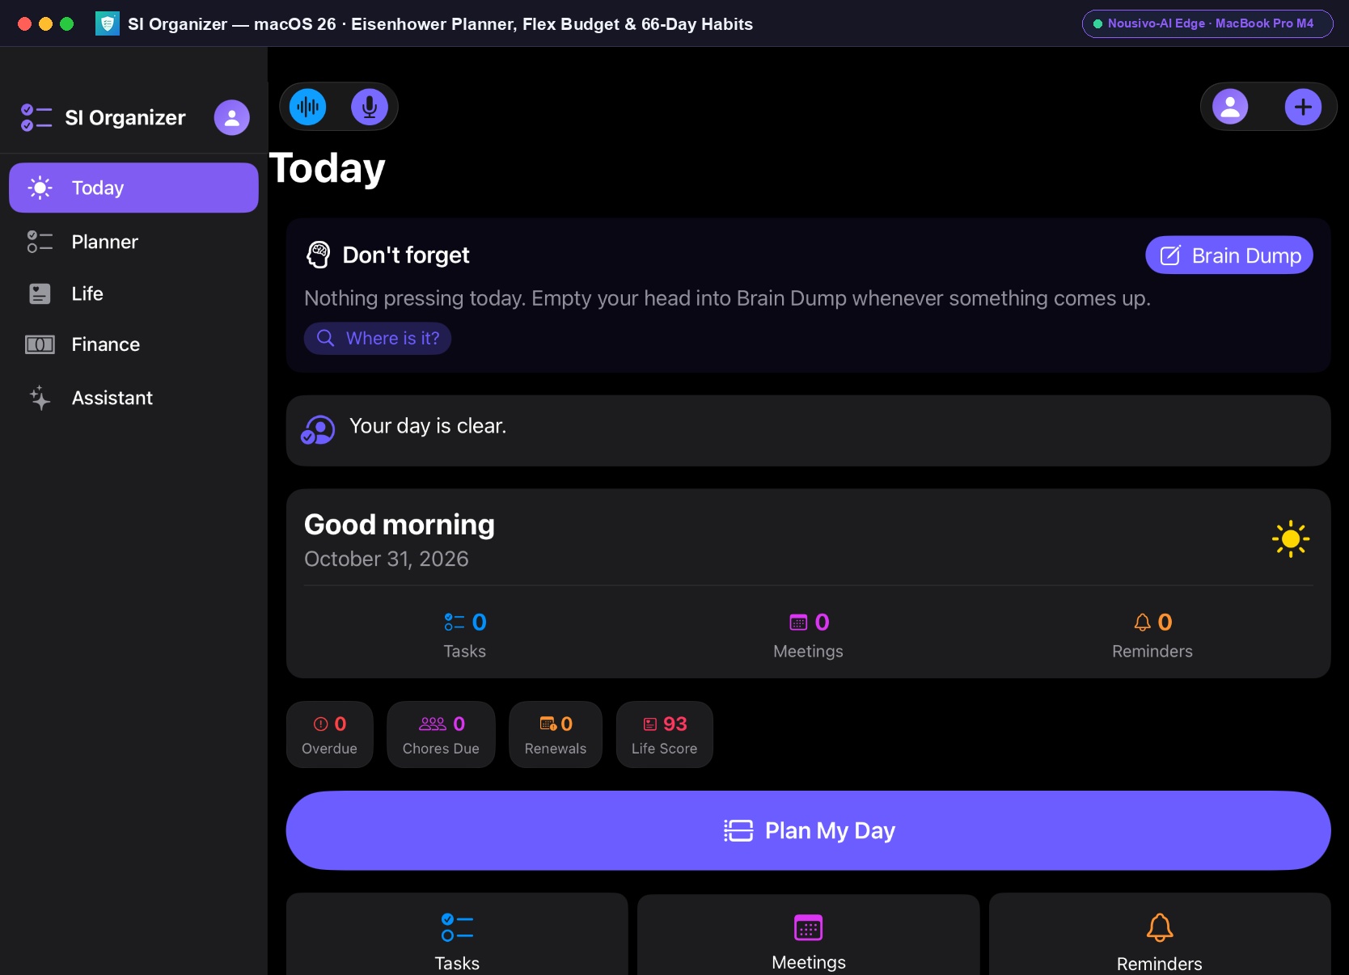Click the brain icon beside Don't forget
Screen dimensions: 1349x975
(x=319, y=255)
